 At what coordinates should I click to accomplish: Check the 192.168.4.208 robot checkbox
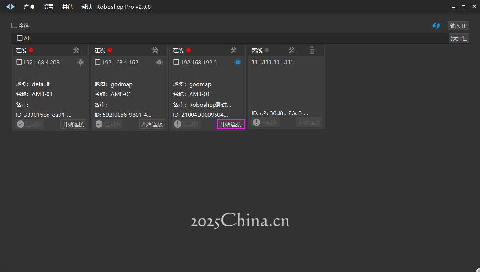tap(19, 62)
